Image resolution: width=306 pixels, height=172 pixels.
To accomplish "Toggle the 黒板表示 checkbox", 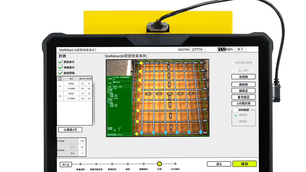I will [x=61, y=62].
